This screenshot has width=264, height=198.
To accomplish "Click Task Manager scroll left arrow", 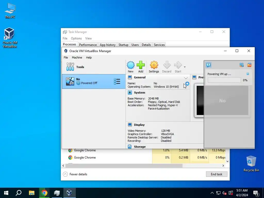I will [x=63, y=166].
